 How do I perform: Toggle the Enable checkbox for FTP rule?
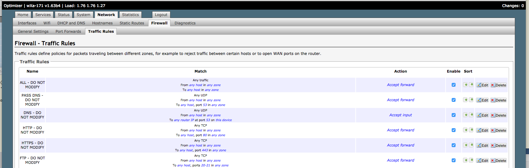coord(454,160)
